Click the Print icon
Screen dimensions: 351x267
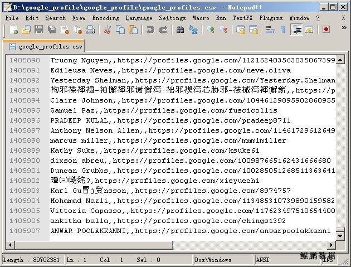[90, 30]
